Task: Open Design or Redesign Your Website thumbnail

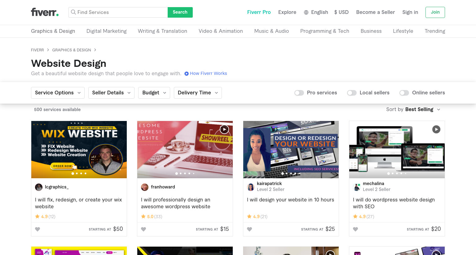Action: click(x=291, y=149)
